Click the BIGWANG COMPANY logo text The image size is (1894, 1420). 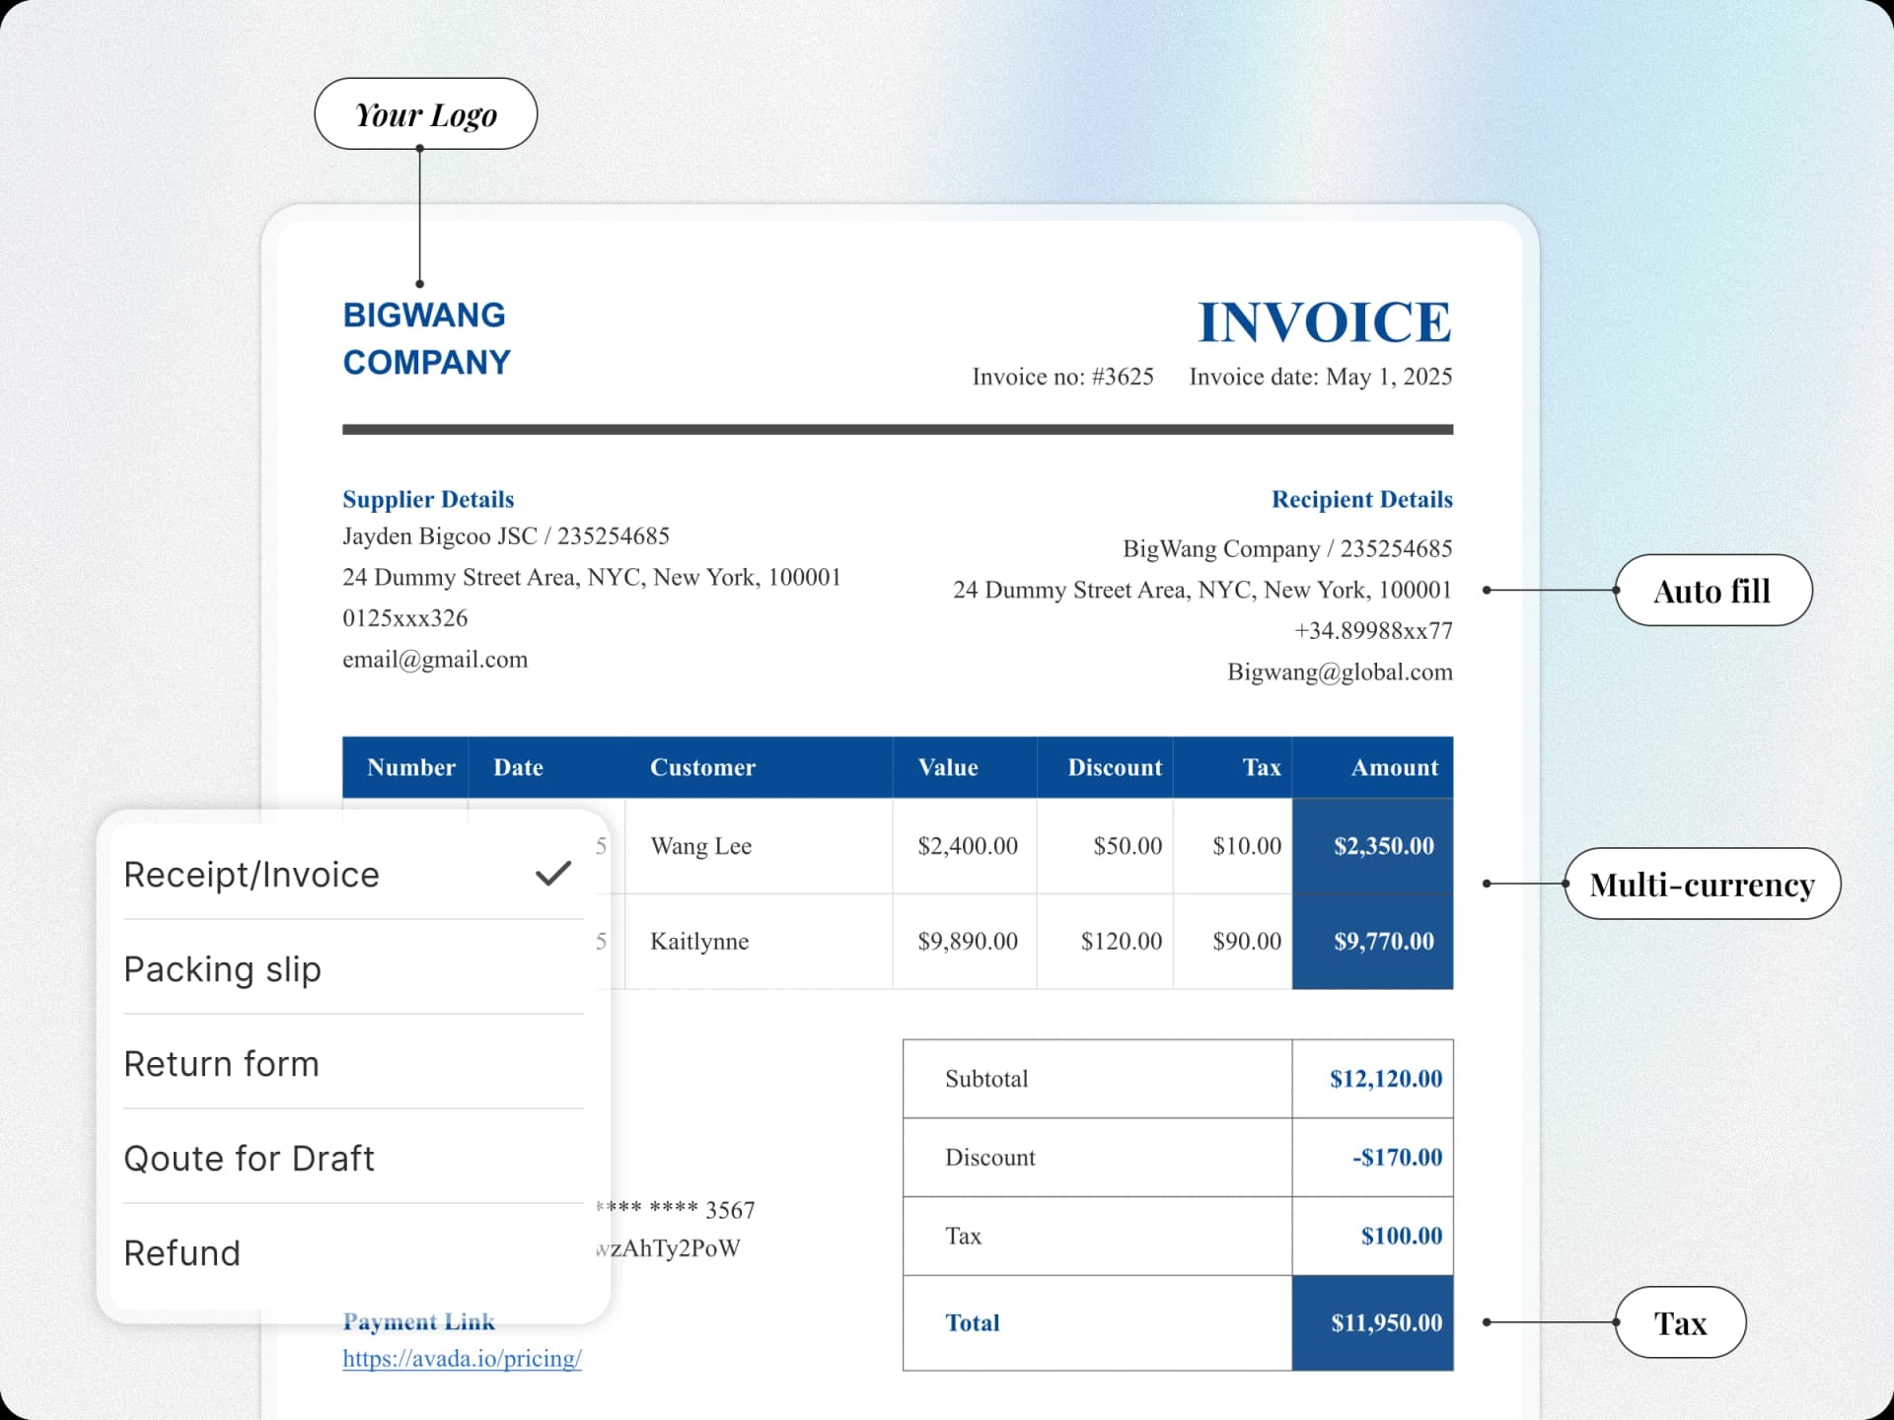point(426,338)
